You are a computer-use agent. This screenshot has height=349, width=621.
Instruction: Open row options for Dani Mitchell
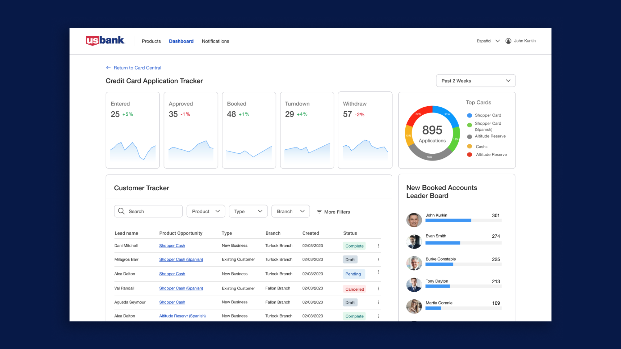[378, 246]
